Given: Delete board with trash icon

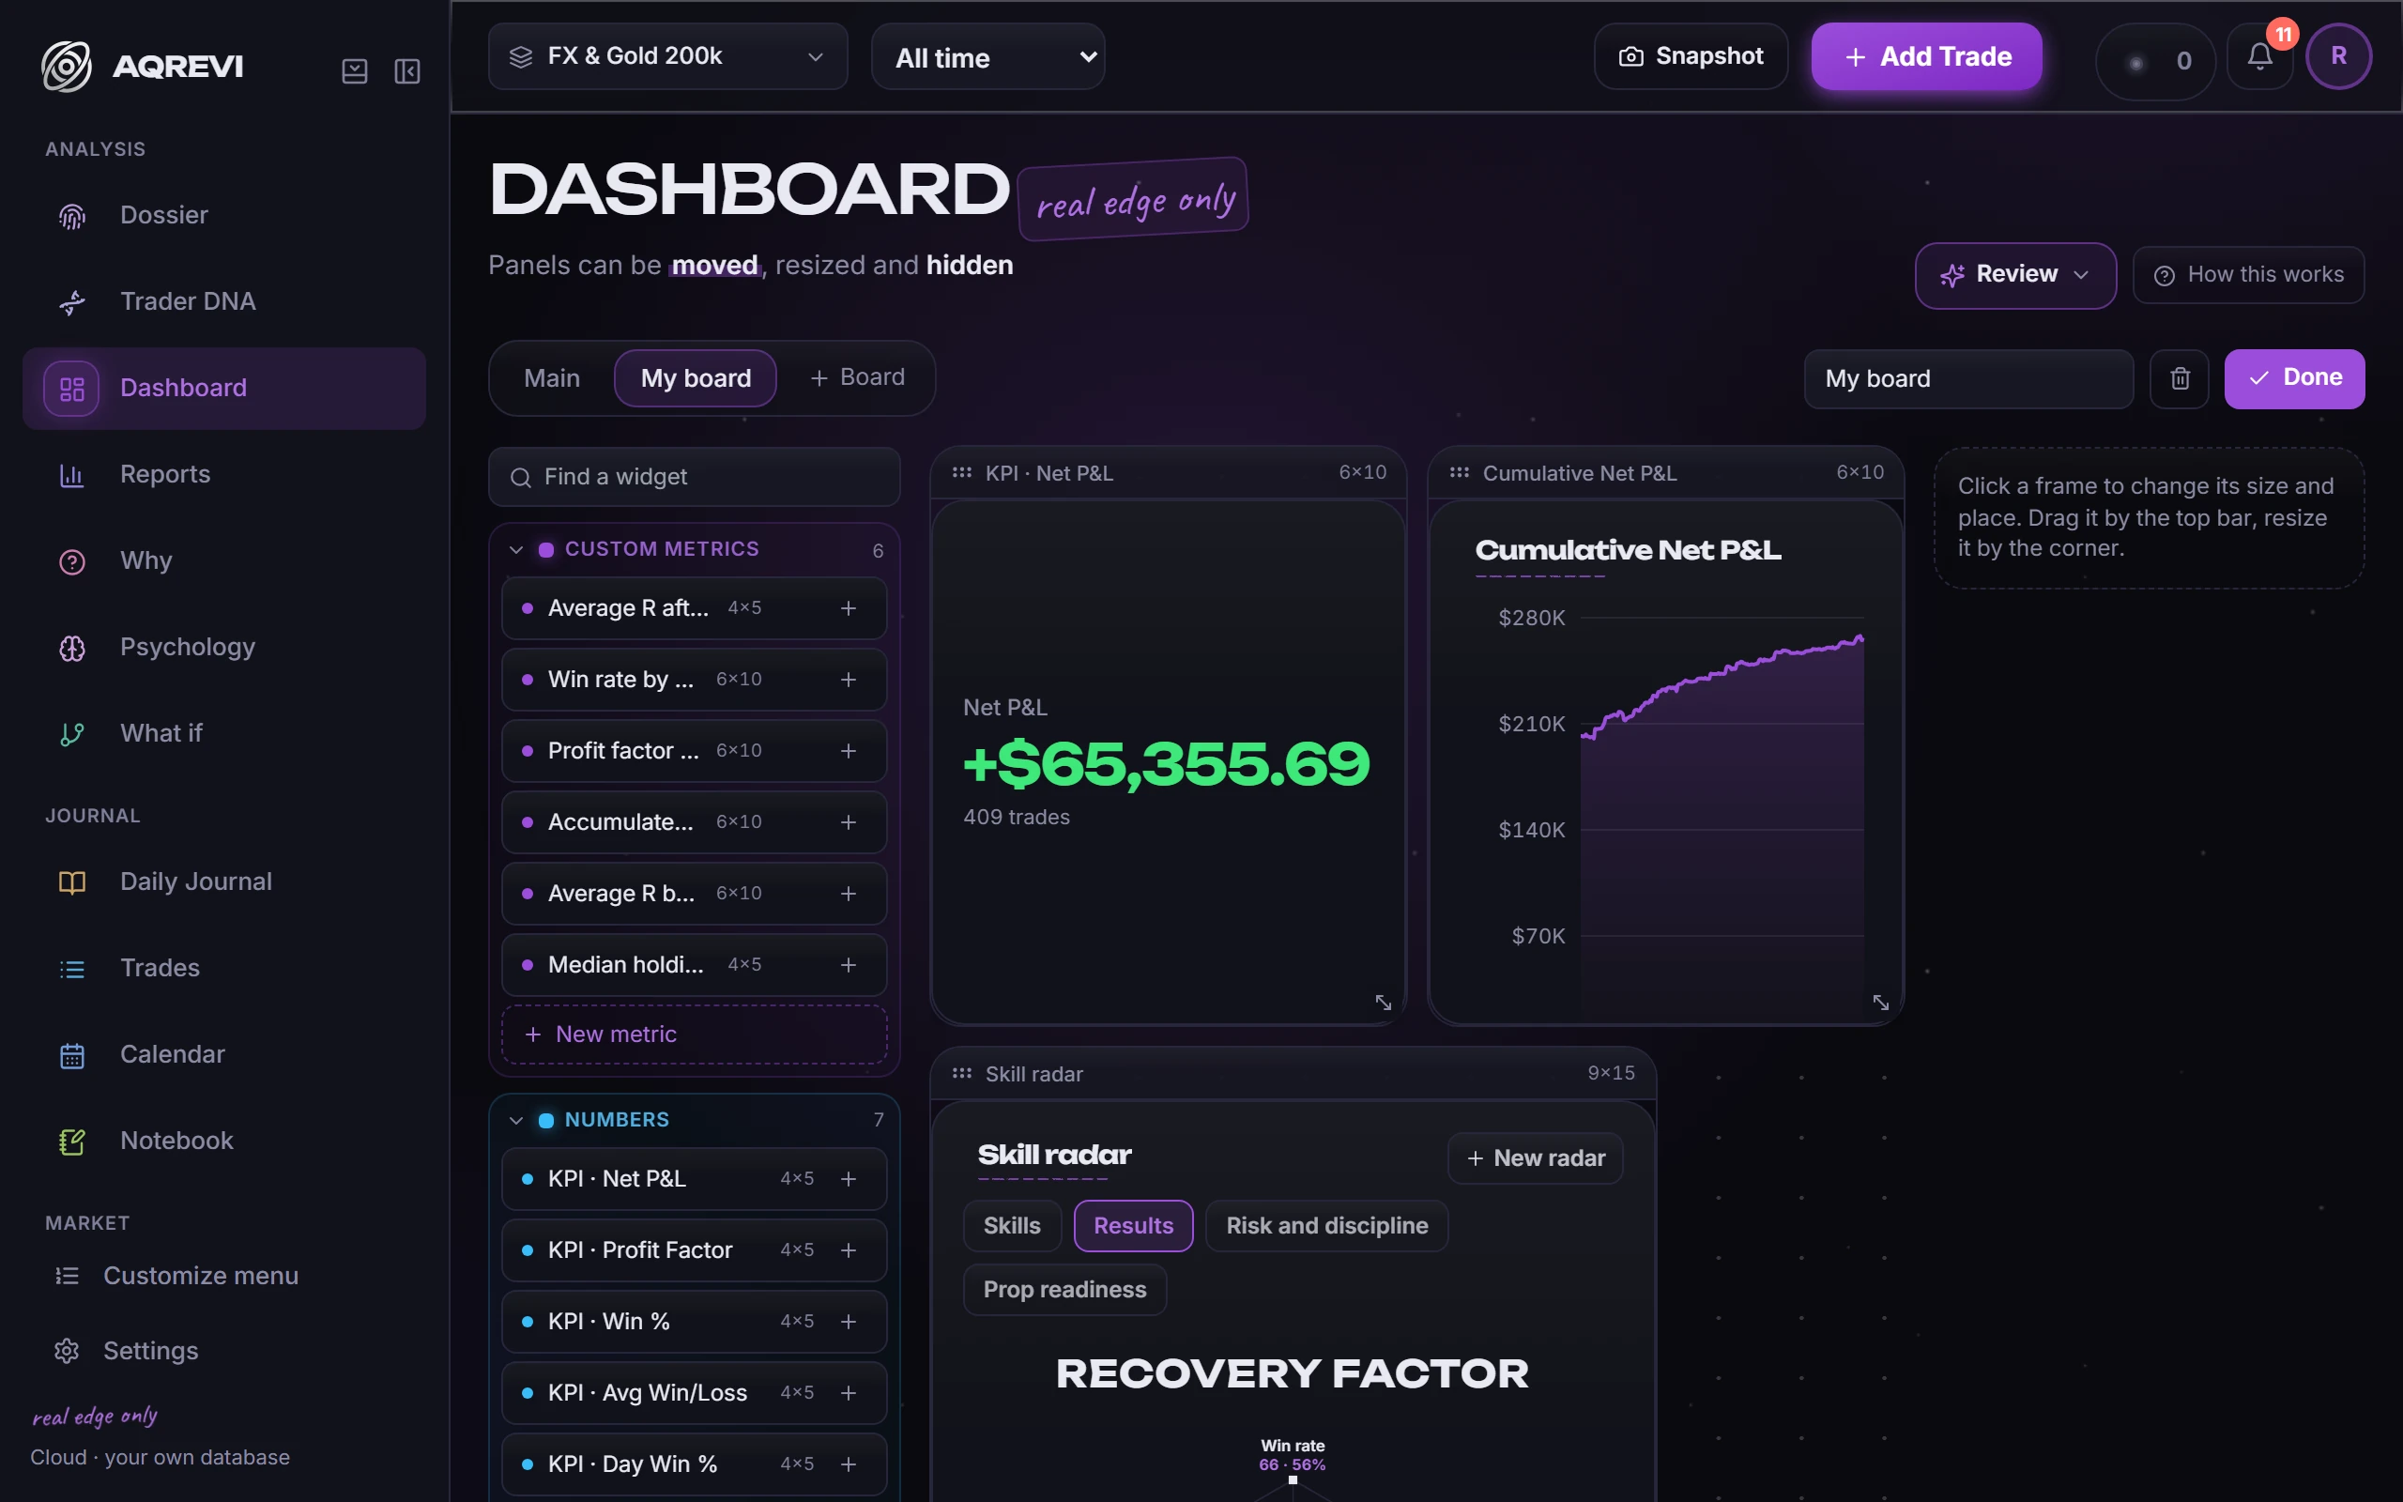Looking at the screenshot, I should click(2180, 378).
